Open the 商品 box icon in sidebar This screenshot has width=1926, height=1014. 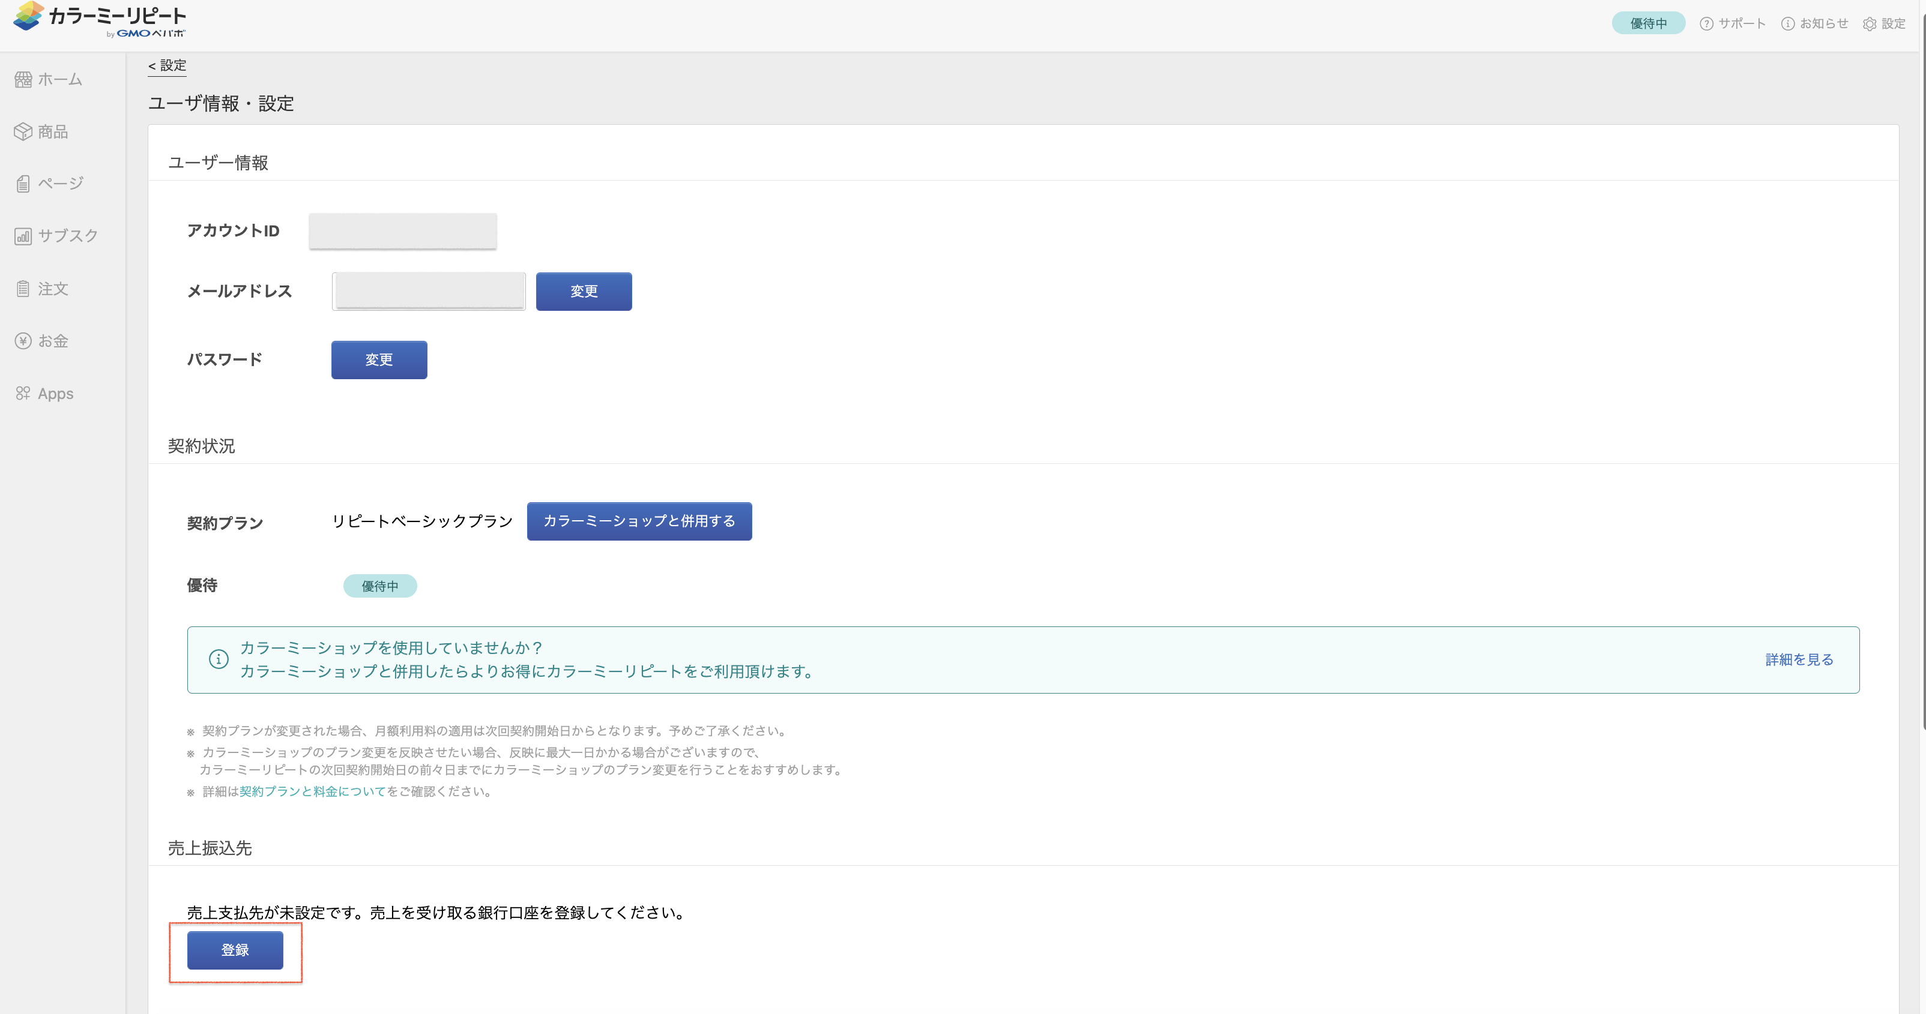[x=23, y=131]
